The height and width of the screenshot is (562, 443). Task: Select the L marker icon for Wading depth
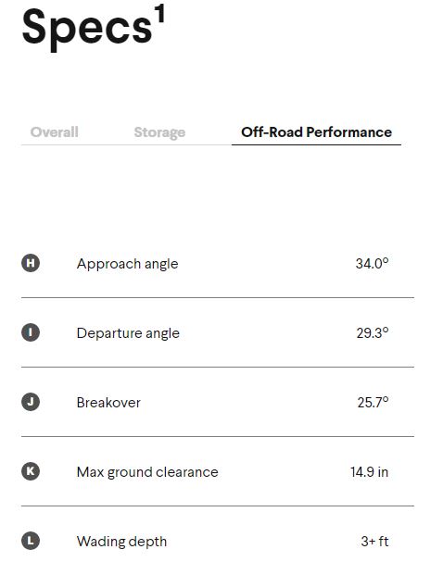[x=31, y=541]
